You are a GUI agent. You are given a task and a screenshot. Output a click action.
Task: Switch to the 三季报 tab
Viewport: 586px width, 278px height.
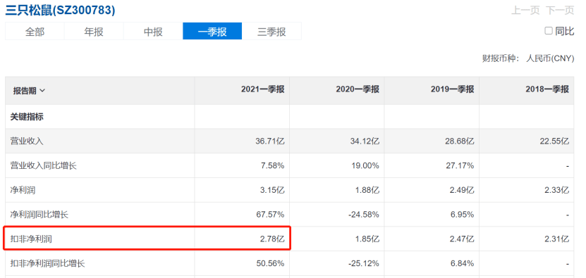pyautogui.click(x=271, y=31)
